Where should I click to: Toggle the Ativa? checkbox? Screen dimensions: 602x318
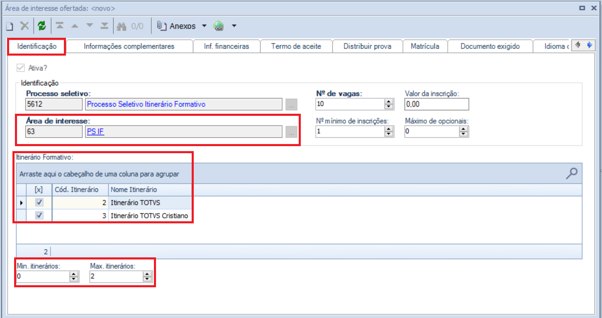point(20,68)
